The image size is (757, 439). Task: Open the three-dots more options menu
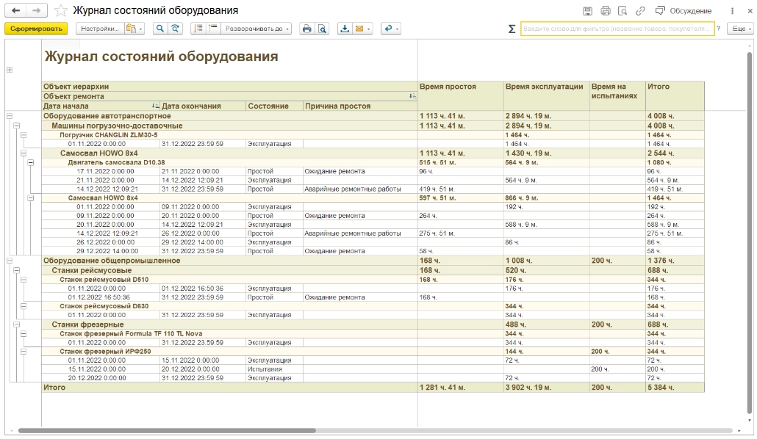(x=733, y=11)
